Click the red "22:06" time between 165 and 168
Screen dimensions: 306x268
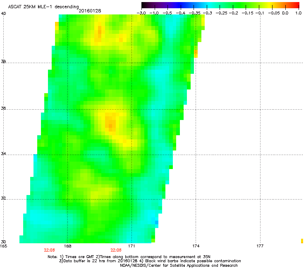pyautogui.click(x=49, y=250)
